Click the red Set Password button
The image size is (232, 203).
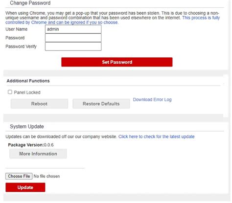117,62
